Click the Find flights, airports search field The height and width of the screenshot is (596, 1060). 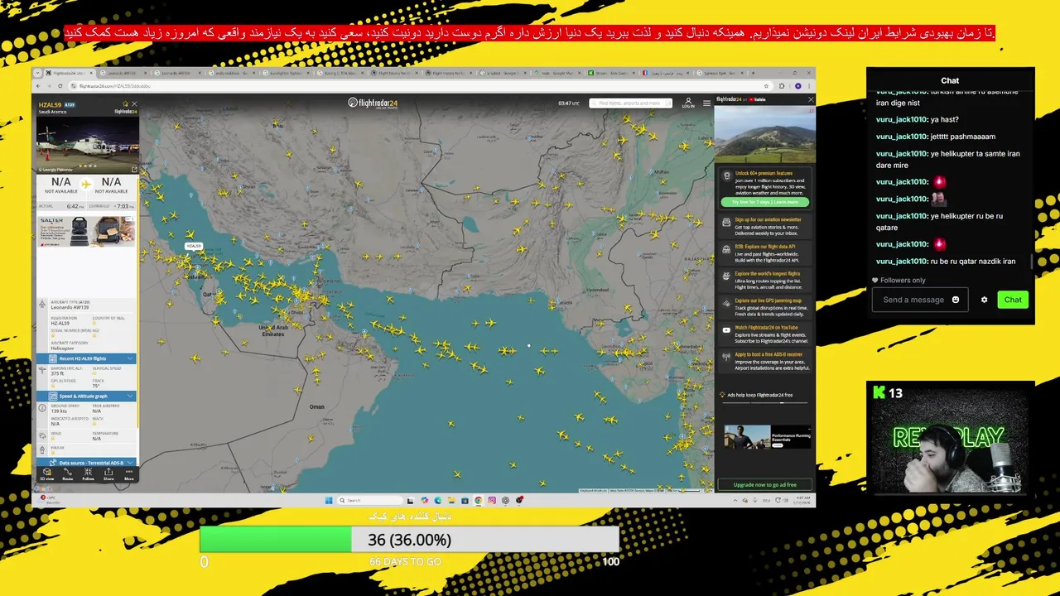point(630,103)
